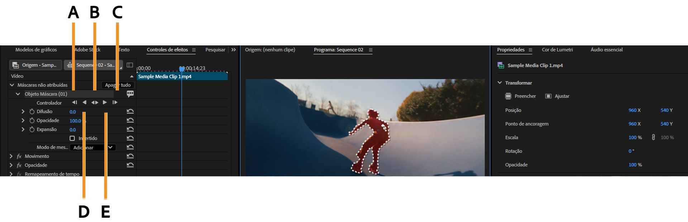
Task: Toggle Remapeamento de tempo fx
Action: click(19, 174)
